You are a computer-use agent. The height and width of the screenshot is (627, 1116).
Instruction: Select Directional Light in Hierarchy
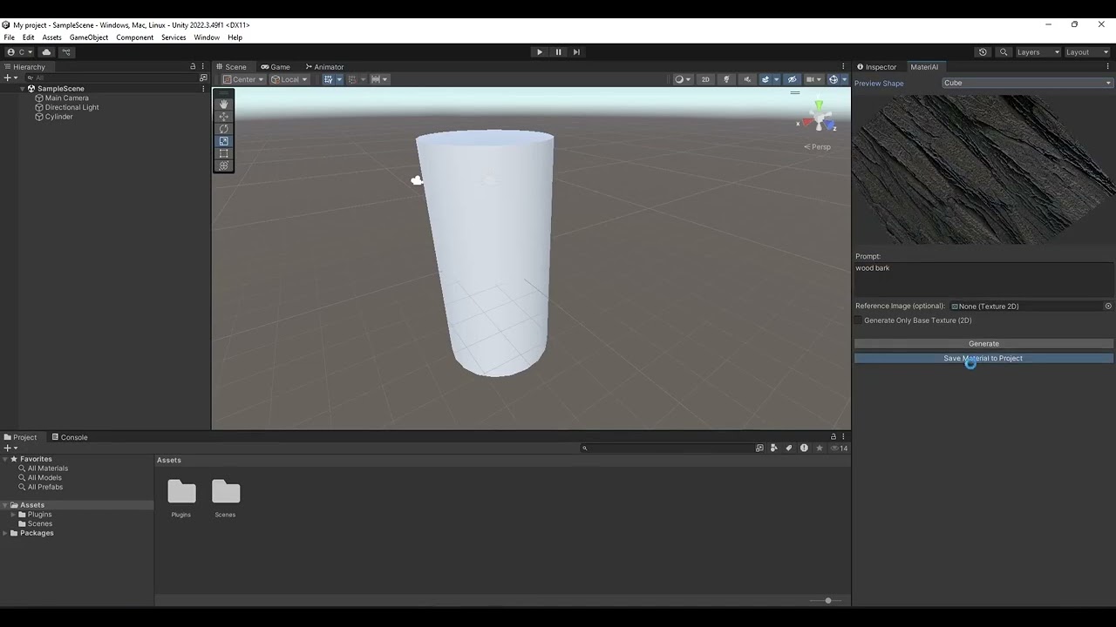pos(72,107)
